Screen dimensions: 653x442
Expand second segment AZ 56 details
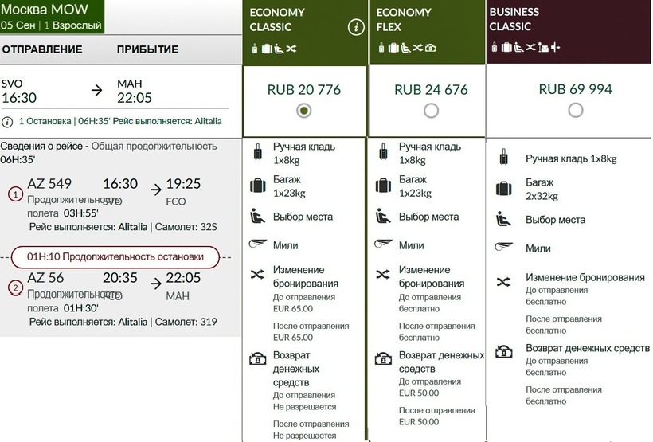point(15,287)
